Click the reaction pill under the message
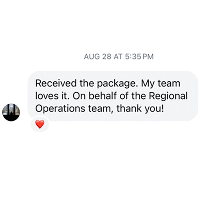This screenshot has height=206, width=206. pyautogui.click(x=40, y=124)
